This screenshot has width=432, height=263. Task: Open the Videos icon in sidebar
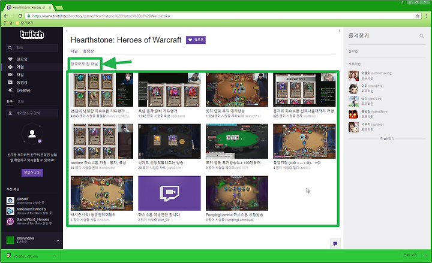click(x=10, y=82)
